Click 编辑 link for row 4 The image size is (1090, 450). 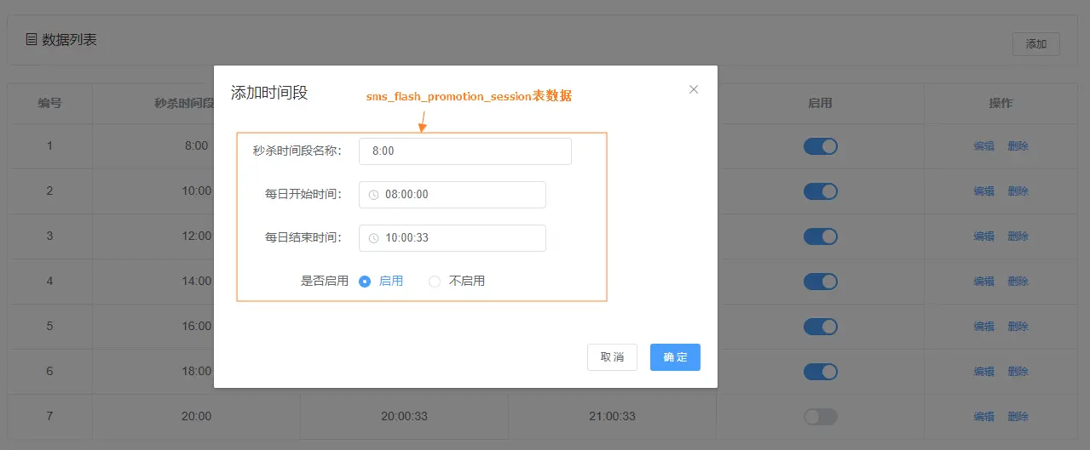(x=984, y=282)
